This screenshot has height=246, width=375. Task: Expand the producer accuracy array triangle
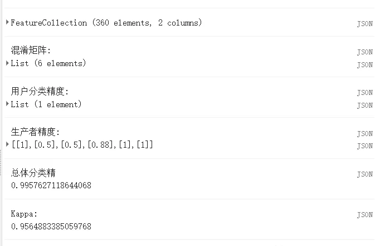click(7, 144)
